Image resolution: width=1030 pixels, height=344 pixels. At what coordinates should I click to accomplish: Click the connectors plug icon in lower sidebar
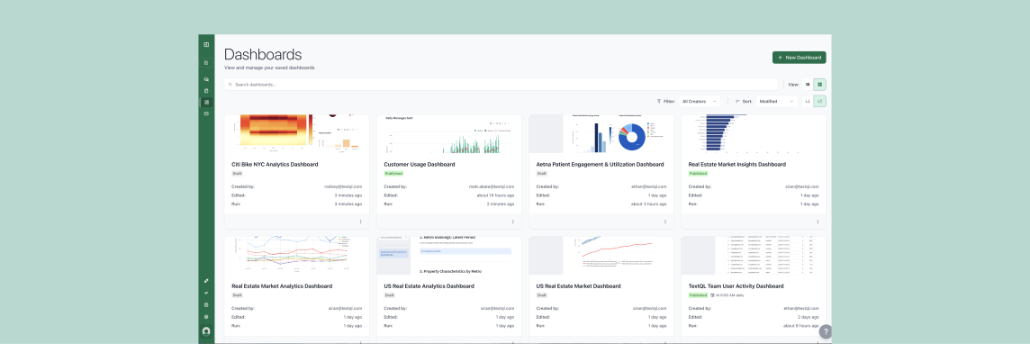206,281
